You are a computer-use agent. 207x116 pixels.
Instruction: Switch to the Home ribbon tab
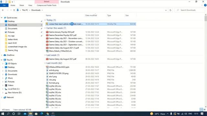point(13,5)
